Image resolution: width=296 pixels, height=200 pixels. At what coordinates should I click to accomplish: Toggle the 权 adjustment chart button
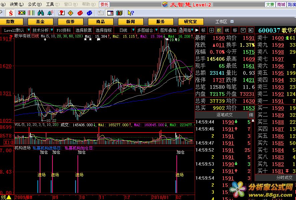[x=219, y=30]
